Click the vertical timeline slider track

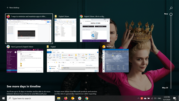[x=171, y=52]
